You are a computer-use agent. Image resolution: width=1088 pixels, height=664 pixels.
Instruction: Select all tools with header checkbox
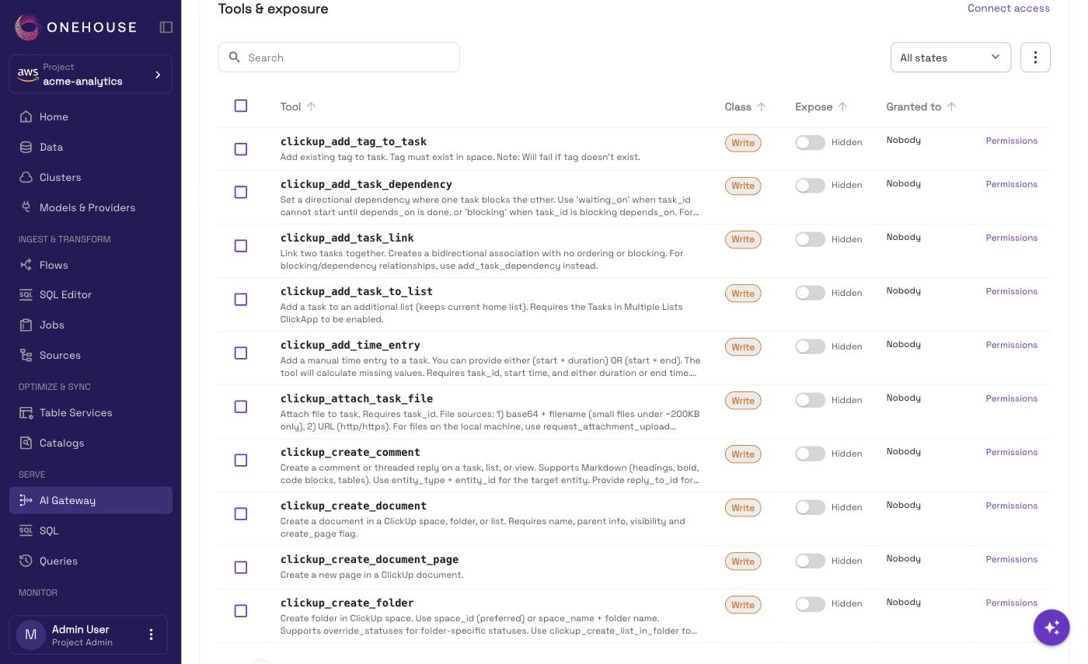coord(241,106)
